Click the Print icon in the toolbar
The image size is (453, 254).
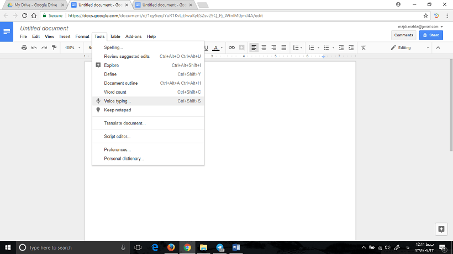click(x=24, y=48)
